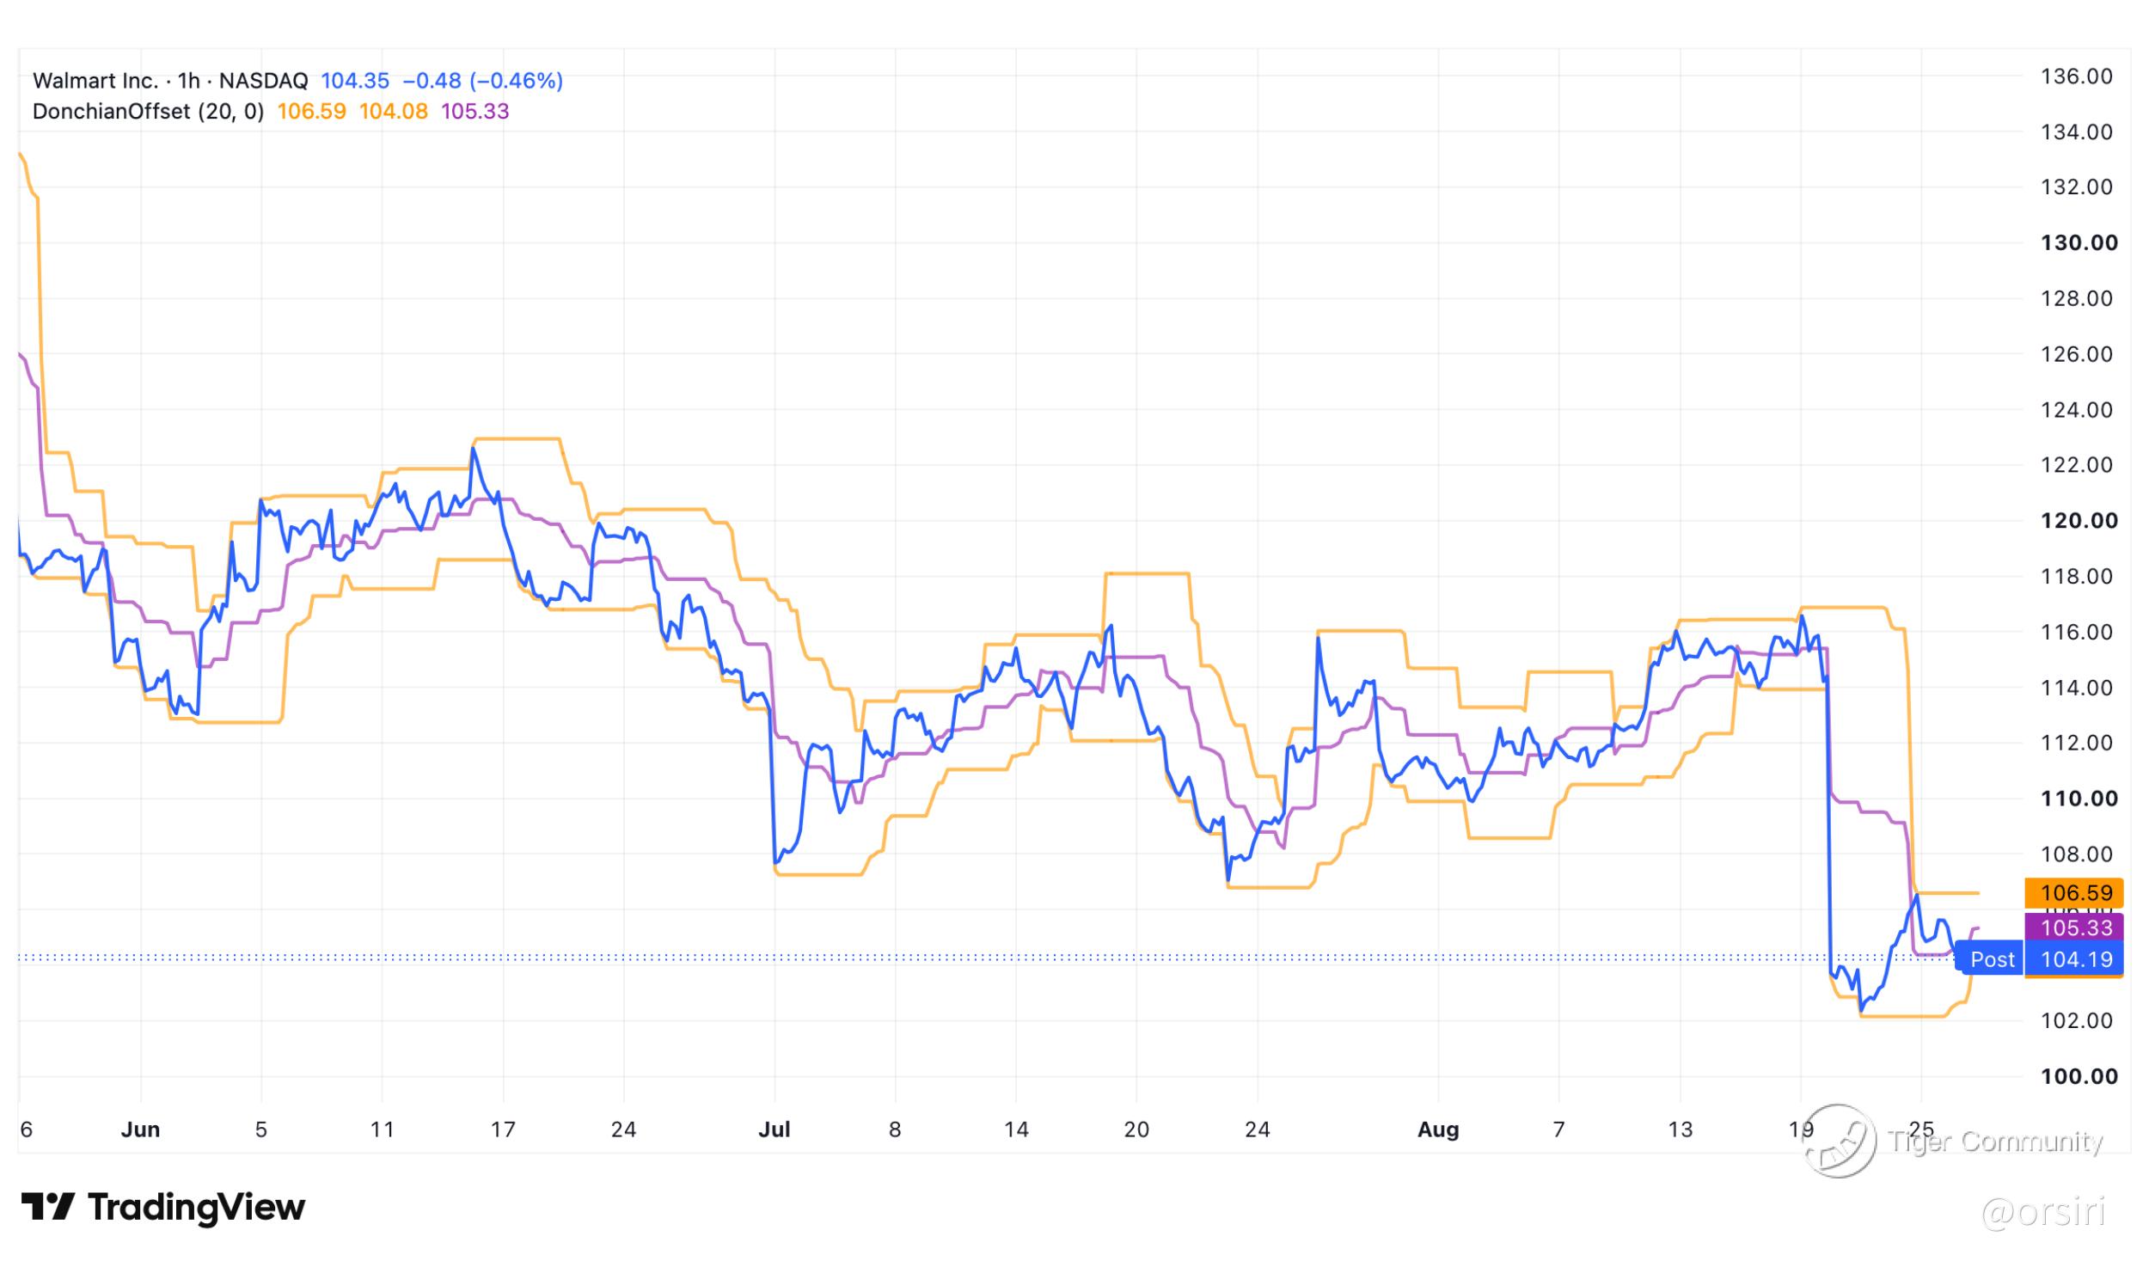This screenshot has width=2149, height=1261.
Task: Click the 114.00 price axis label
Action: (x=2077, y=687)
